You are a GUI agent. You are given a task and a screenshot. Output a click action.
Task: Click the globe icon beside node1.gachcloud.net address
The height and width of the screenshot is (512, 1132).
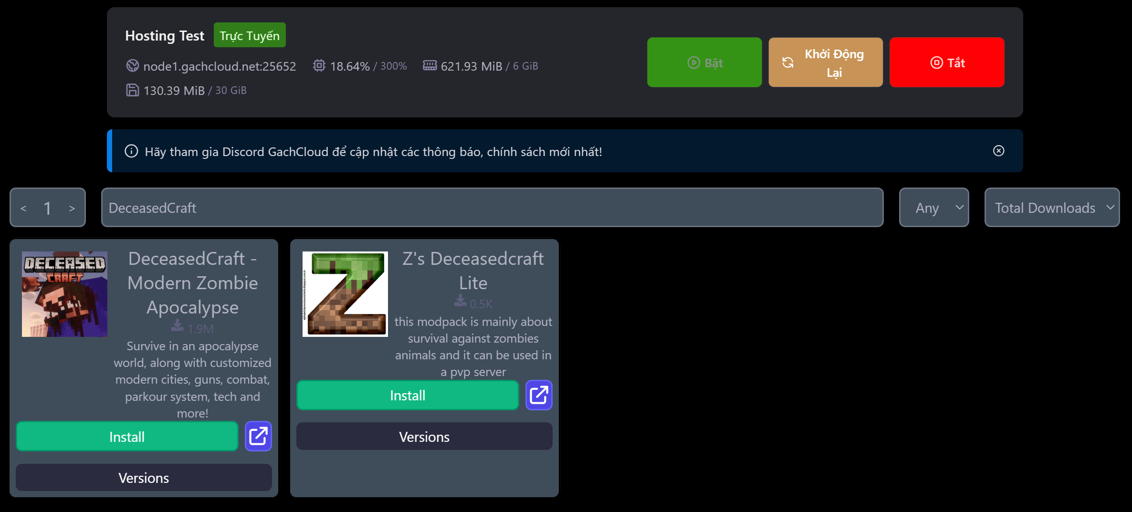coord(132,65)
